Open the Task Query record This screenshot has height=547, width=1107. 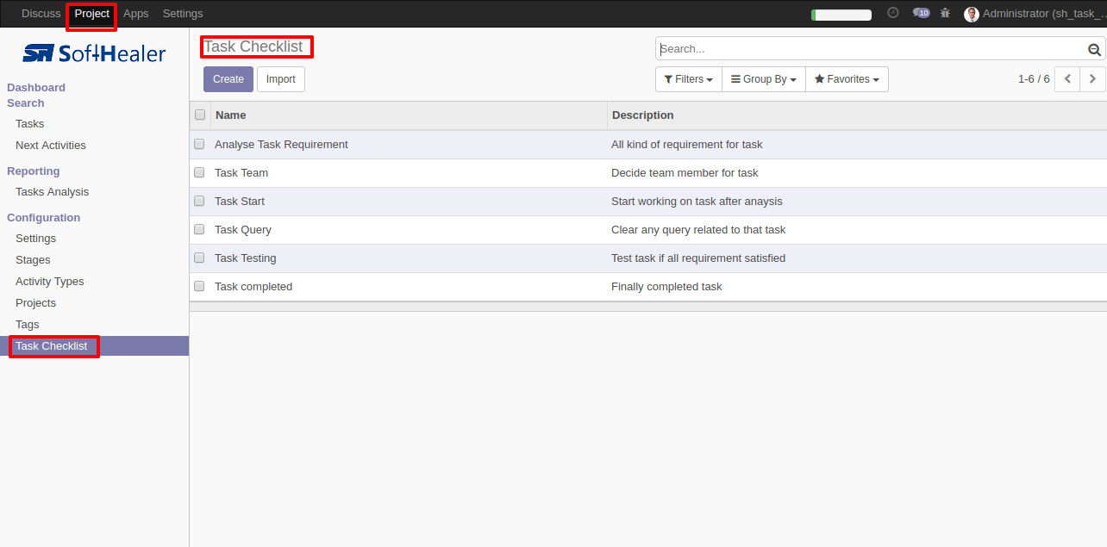pos(243,230)
